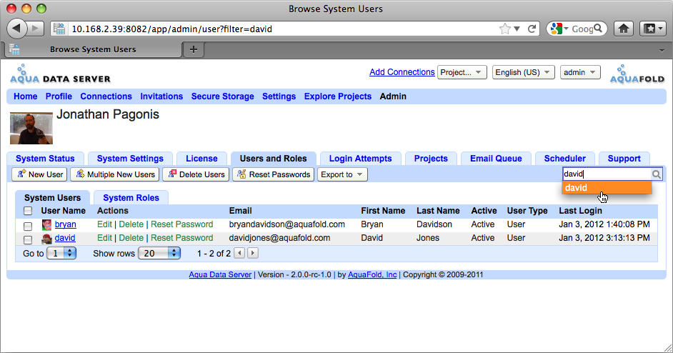Open the Explore Projects menu item
Viewport: 673px width, 353px height.
point(338,96)
